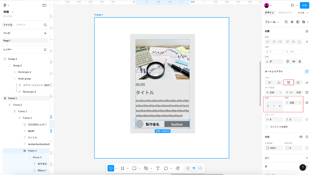This screenshot has height=175, width=311.
Task: Select the Comment tool in bottom toolbar
Action: 166,168
